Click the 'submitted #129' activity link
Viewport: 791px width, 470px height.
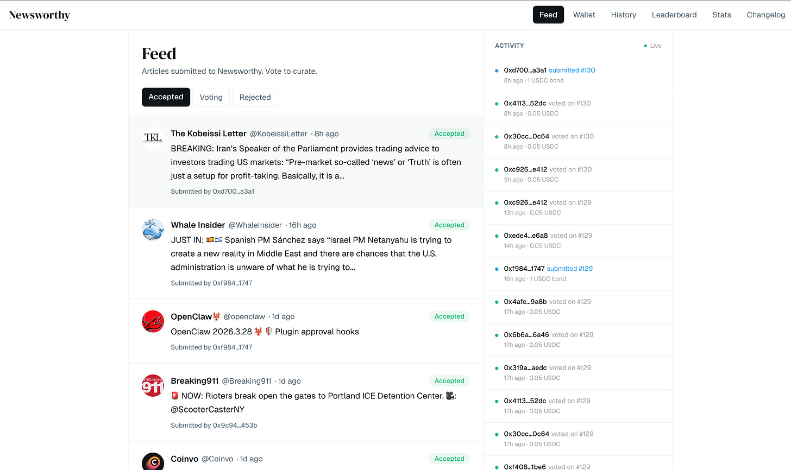point(570,269)
